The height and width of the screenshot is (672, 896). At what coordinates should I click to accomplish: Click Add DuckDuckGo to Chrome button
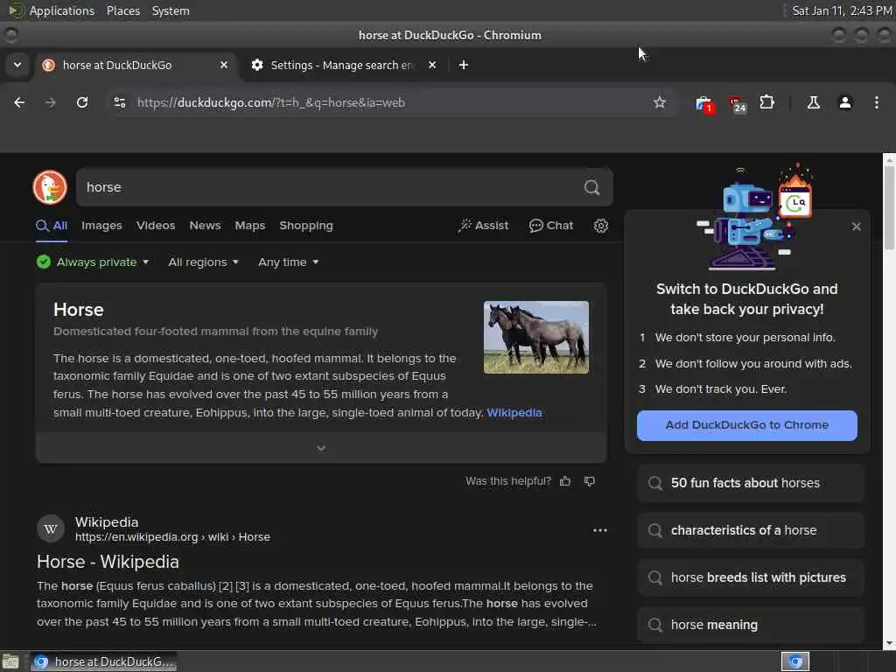[x=747, y=425]
